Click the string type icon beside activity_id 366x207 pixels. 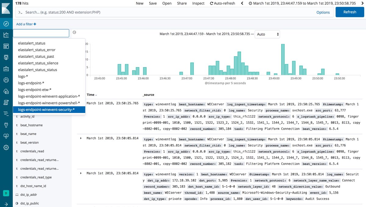pos(16,117)
